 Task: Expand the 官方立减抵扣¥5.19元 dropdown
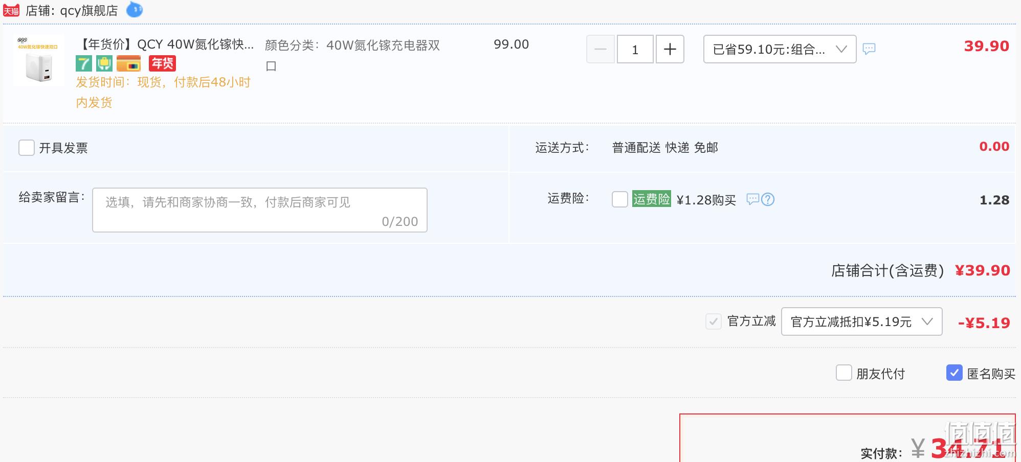(862, 321)
